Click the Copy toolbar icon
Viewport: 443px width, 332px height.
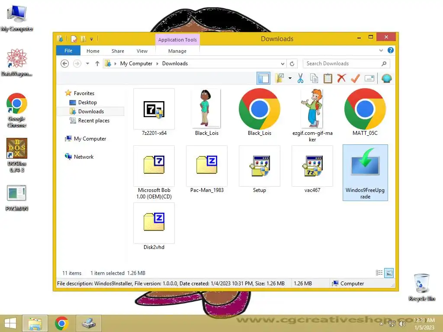coord(314,78)
